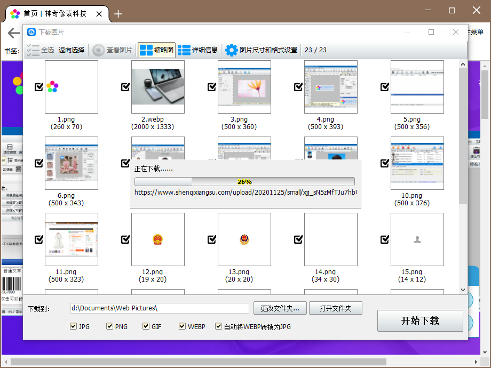Click the View Picture (查看图片) icon
Screen dimensions: 491x368
(98, 50)
